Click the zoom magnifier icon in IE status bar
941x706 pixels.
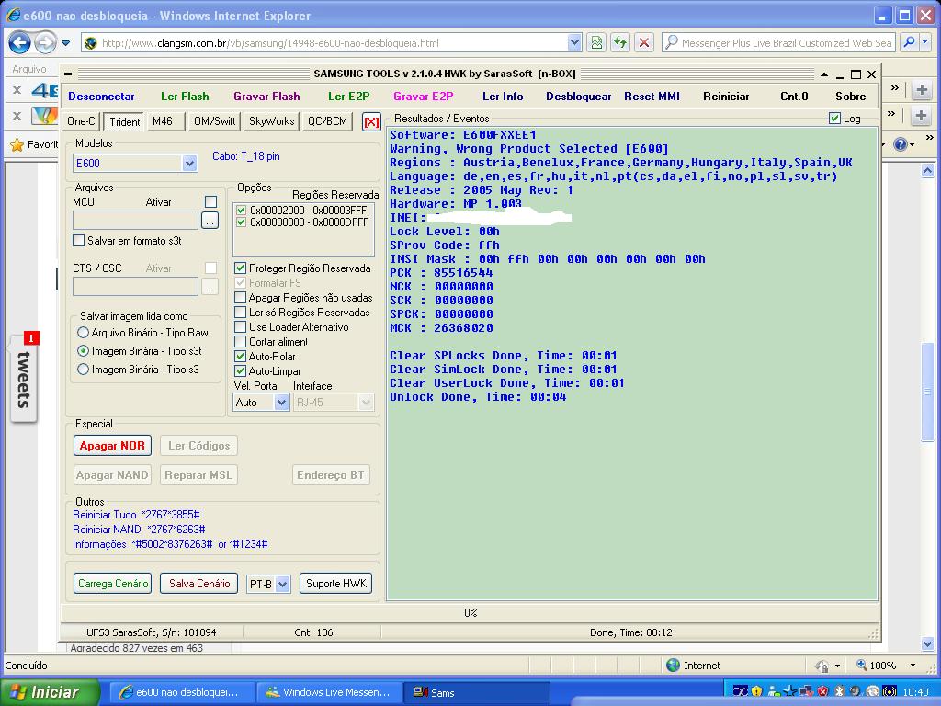tap(862, 666)
